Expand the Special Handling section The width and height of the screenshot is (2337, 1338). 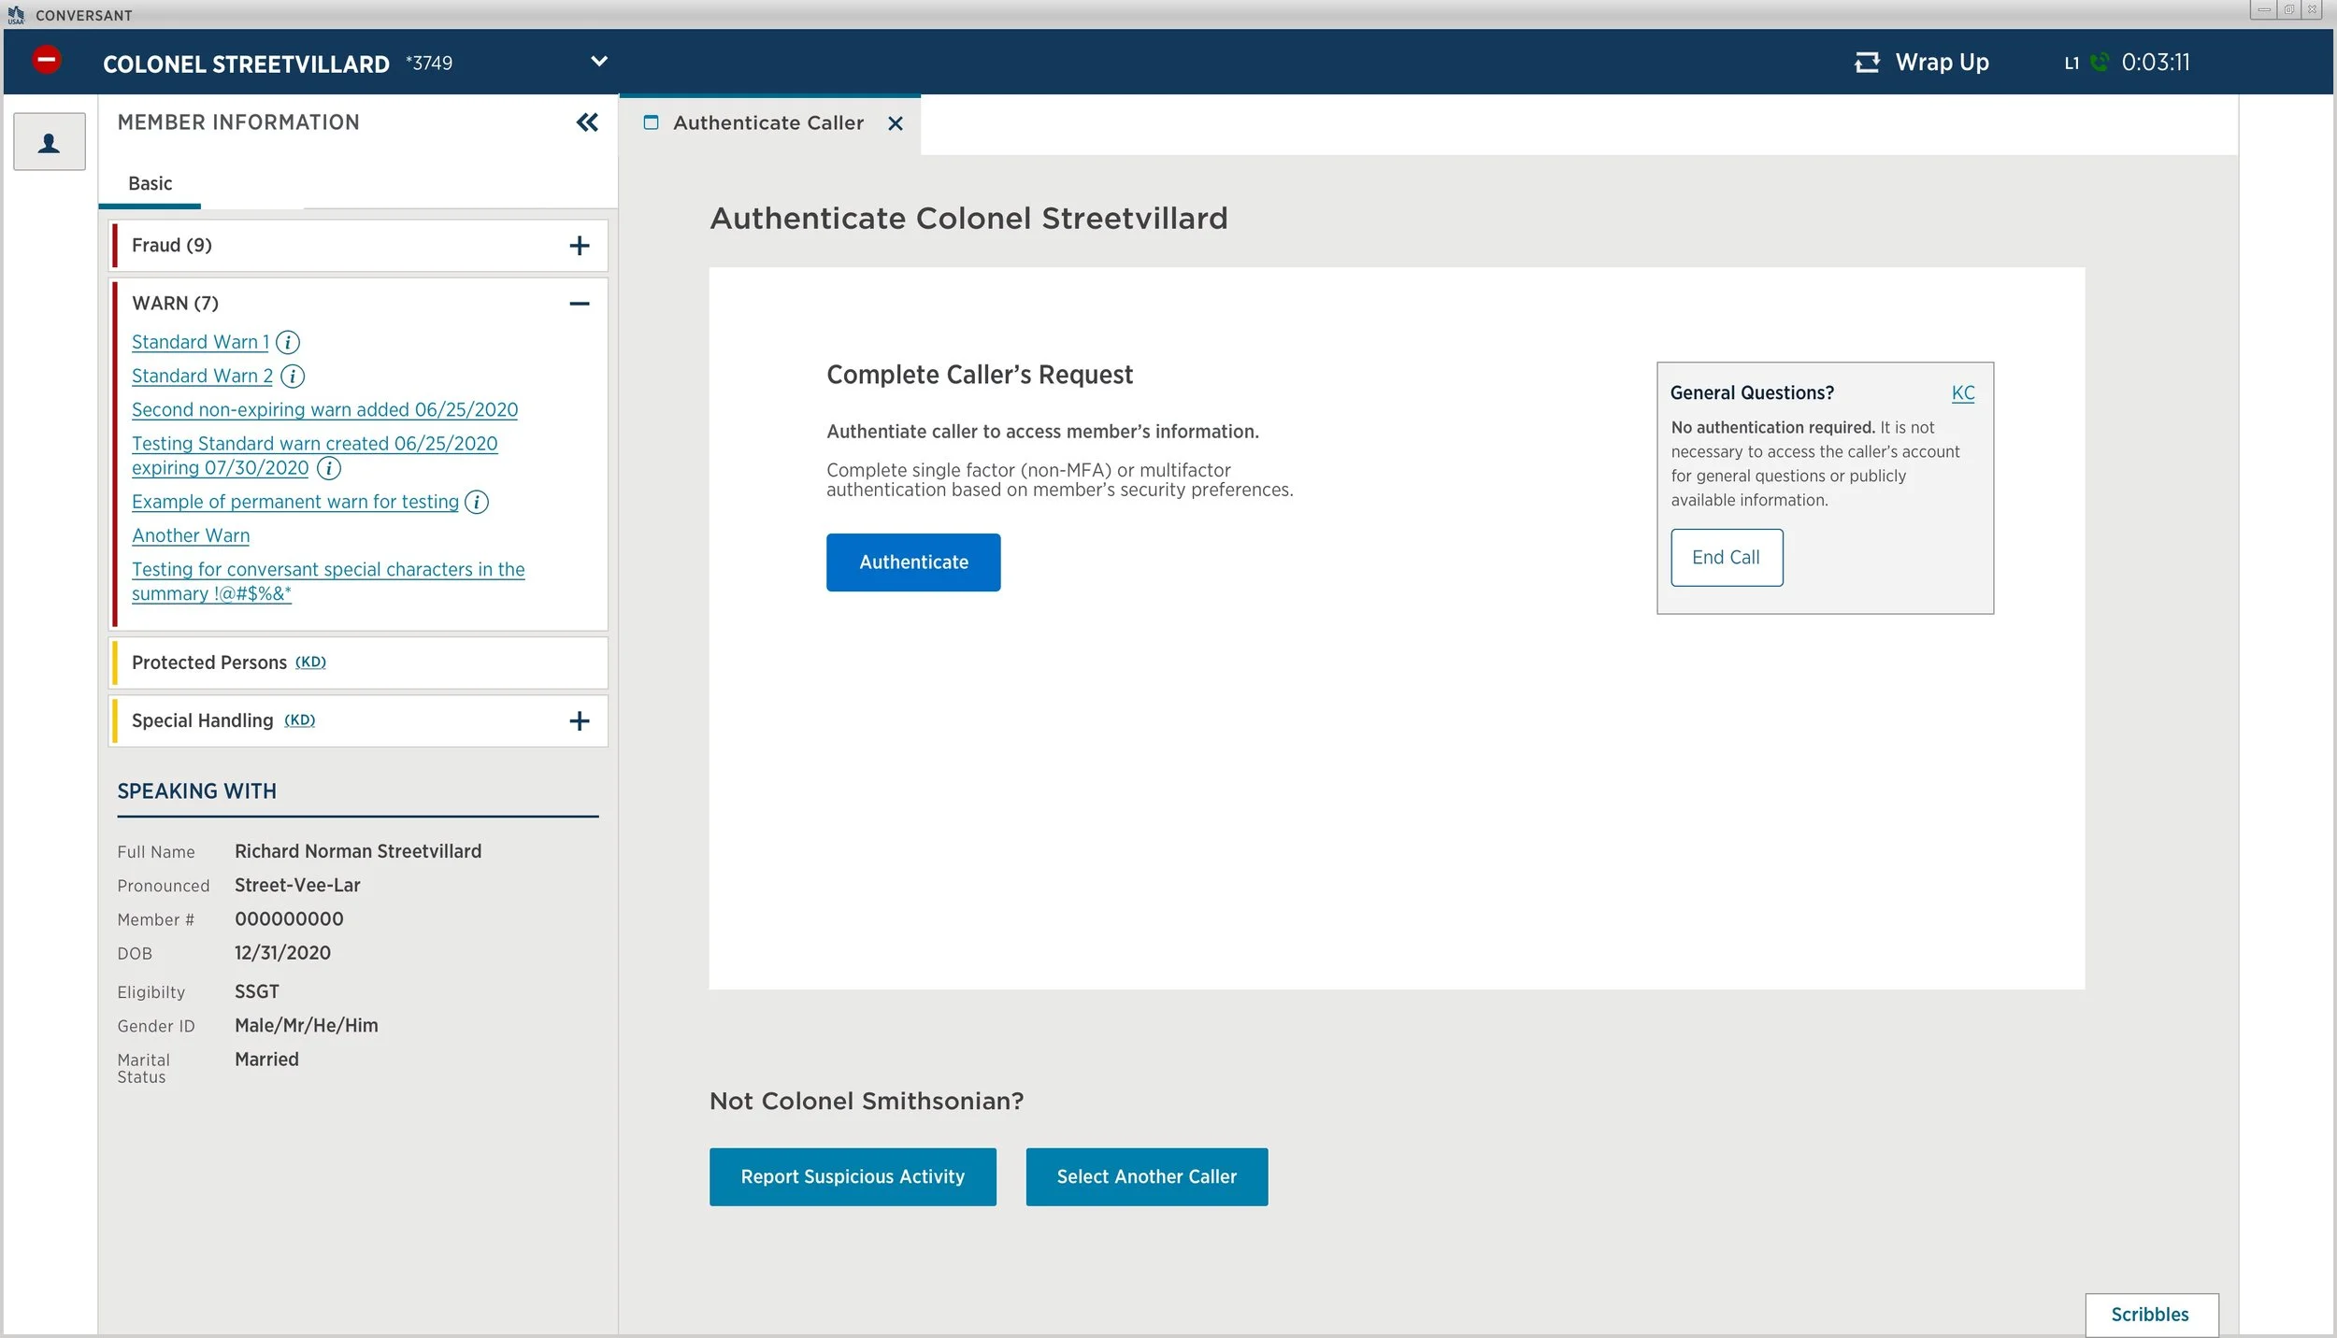[x=580, y=720]
